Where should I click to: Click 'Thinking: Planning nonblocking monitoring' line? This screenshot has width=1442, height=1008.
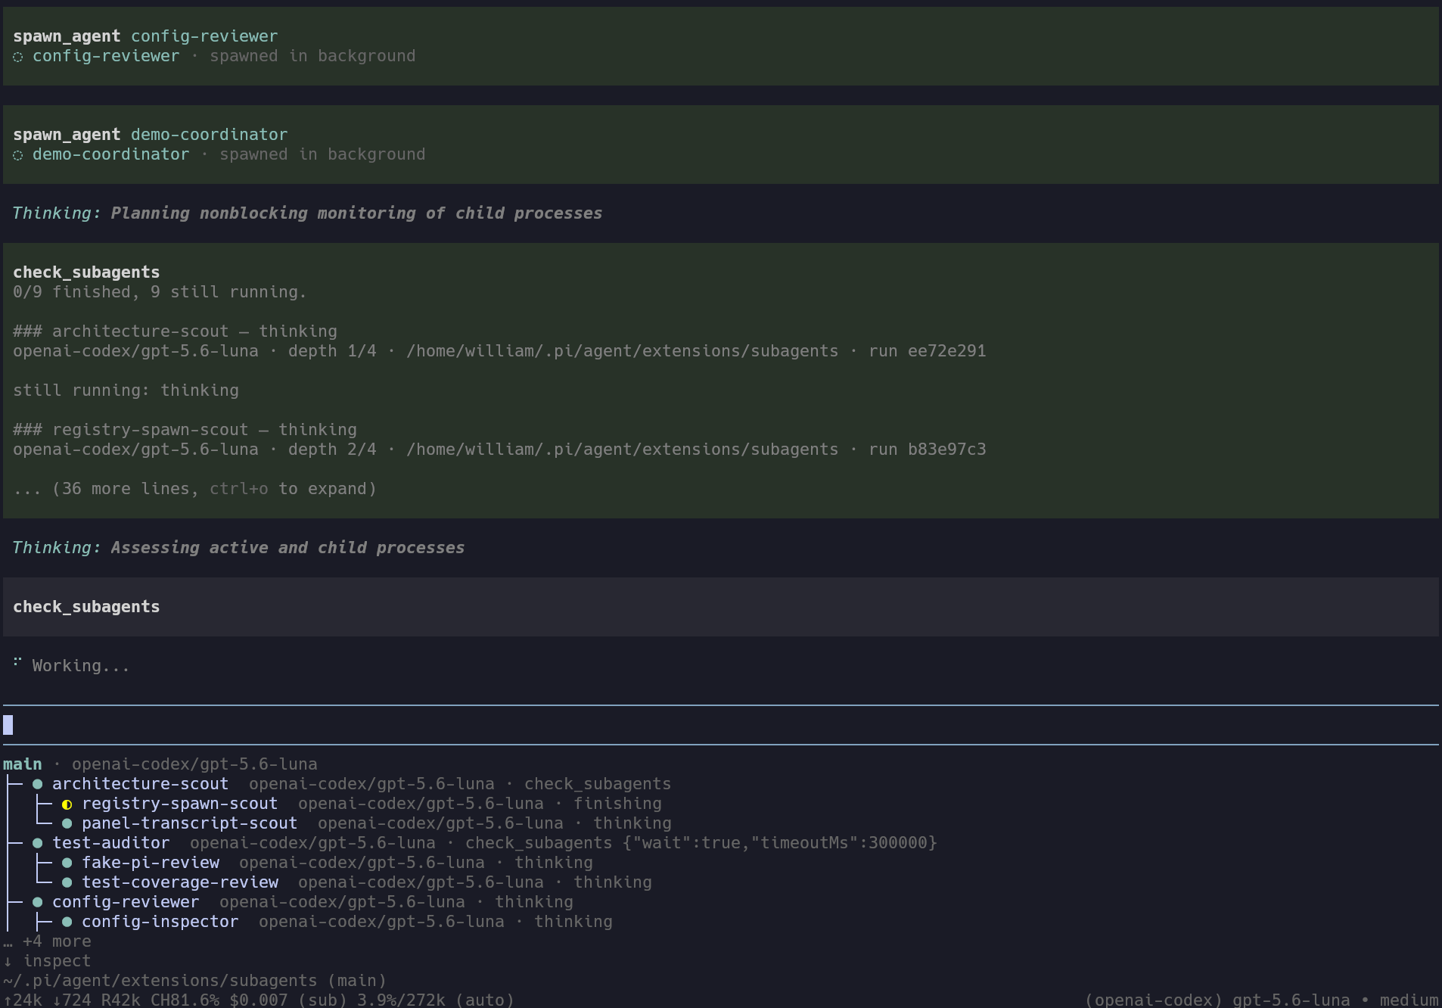coord(307,213)
